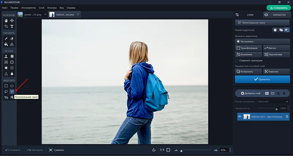Select the Stamp tool

[6, 56]
